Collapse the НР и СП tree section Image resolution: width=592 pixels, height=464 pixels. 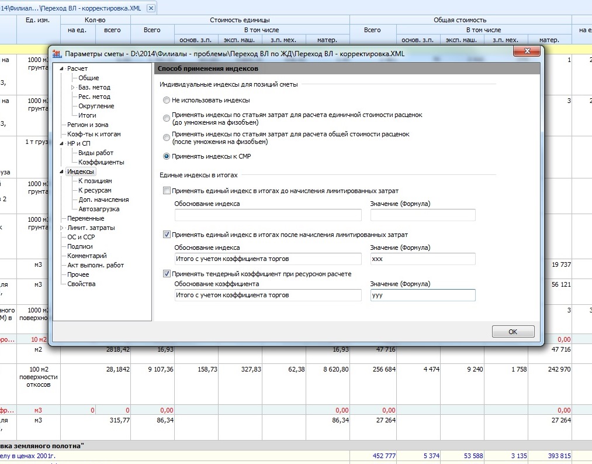click(61, 143)
